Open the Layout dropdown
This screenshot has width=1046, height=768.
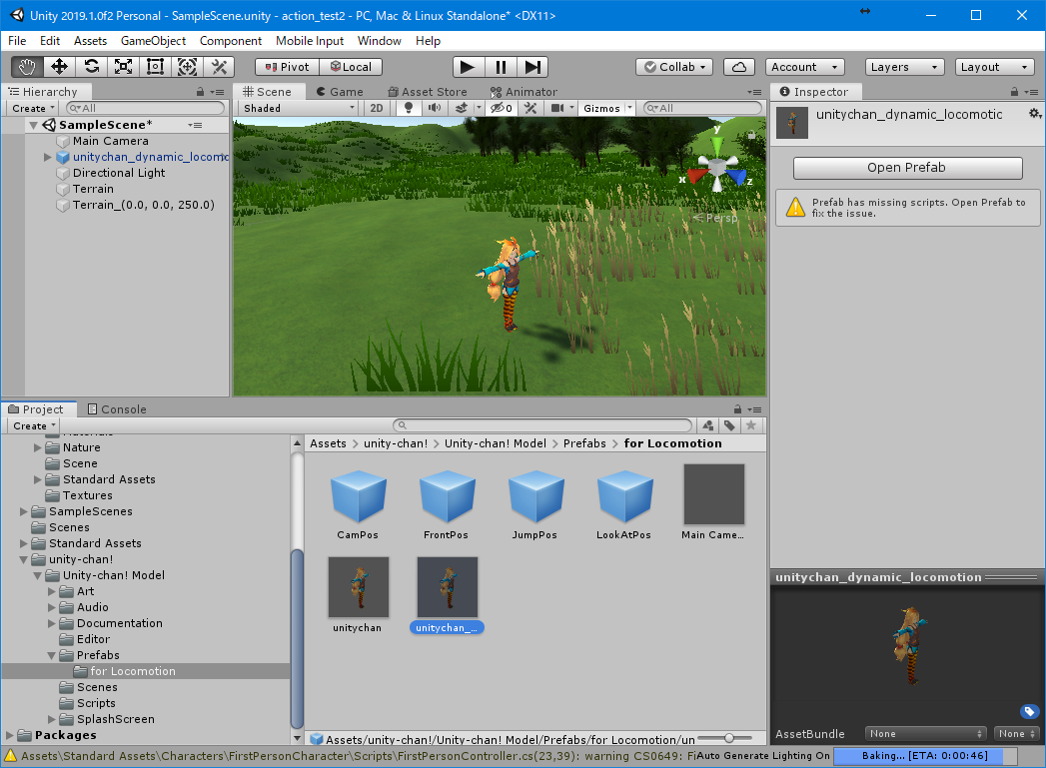[x=995, y=67]
